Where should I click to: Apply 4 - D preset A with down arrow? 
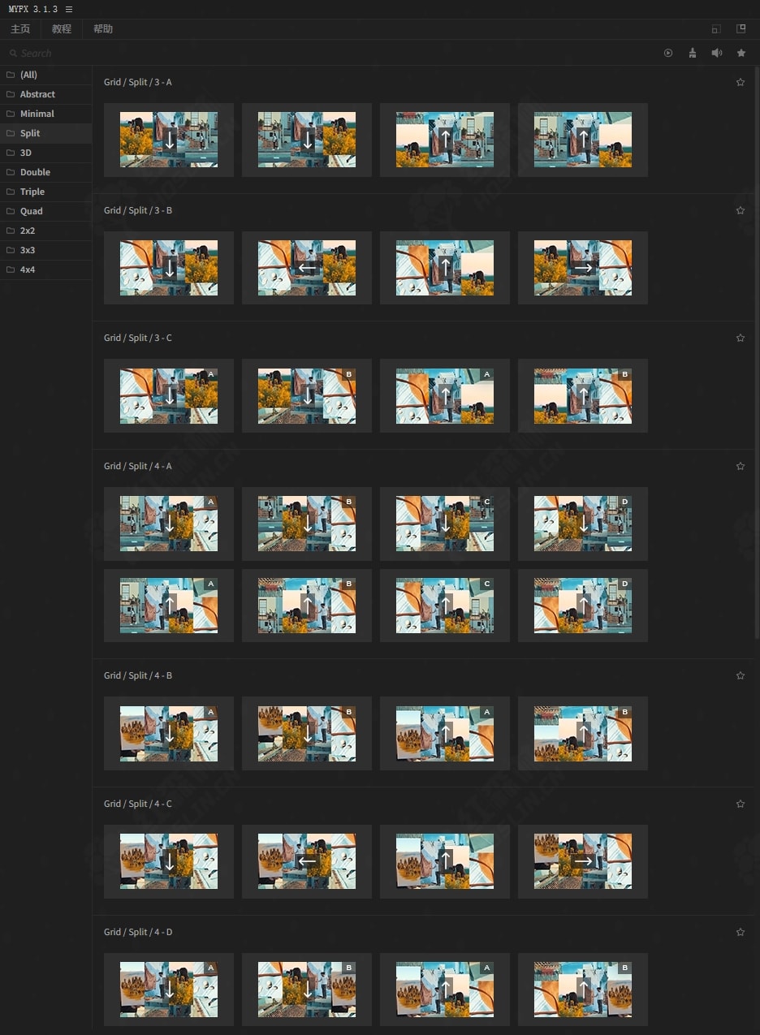169,990
